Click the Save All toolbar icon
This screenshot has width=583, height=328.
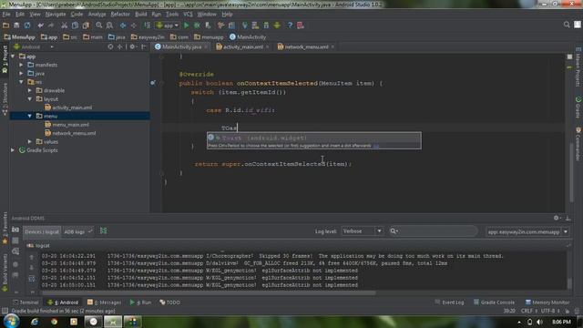pos(16,26)
